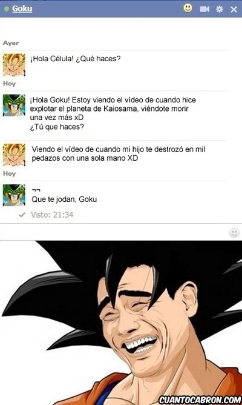Click the 'Visto: 21:34' read receipt
Image resolution: width=242 pixels, height=405 pixels.
(x=52, y=215)
